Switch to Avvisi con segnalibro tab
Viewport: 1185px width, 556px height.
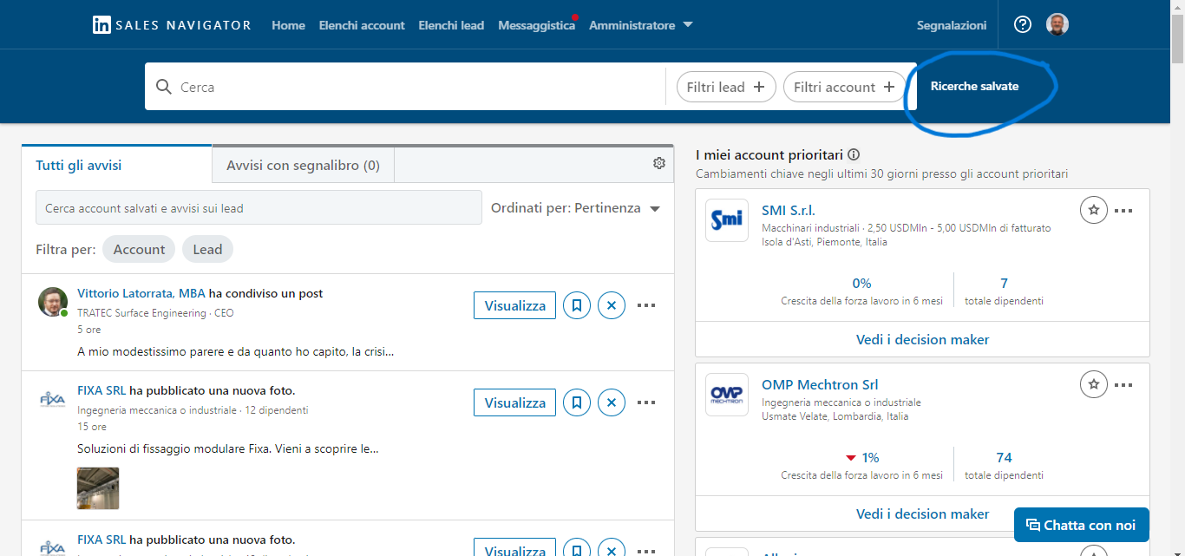click(x=303, y=165)
